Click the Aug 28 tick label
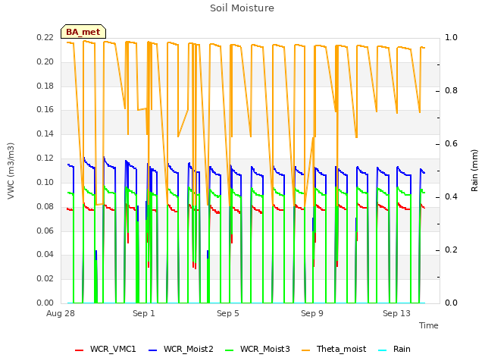The height and width of the screenshot is (364, 485). [61, 313]
